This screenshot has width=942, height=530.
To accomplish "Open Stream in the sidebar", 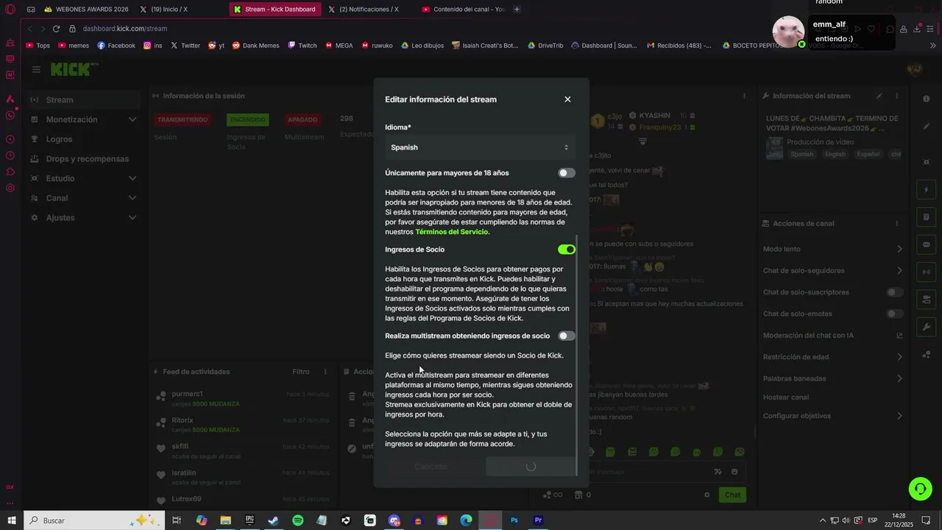I will pyautogui.click(x=83, y=100).
